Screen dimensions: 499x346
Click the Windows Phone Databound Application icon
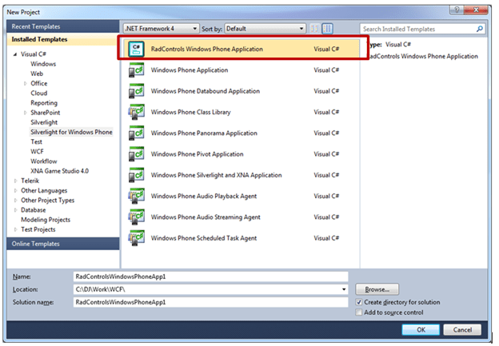[136, 92]
